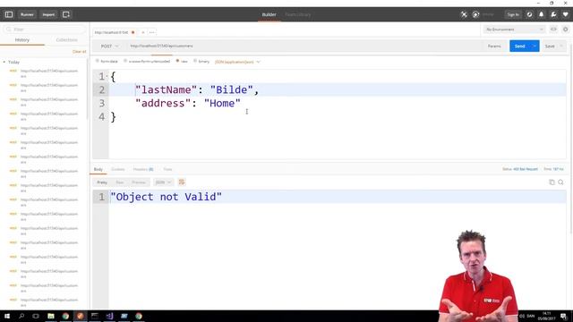Screen dimensions: 573x322
Task: Select the binary body option
Action: tap(201, 62)
